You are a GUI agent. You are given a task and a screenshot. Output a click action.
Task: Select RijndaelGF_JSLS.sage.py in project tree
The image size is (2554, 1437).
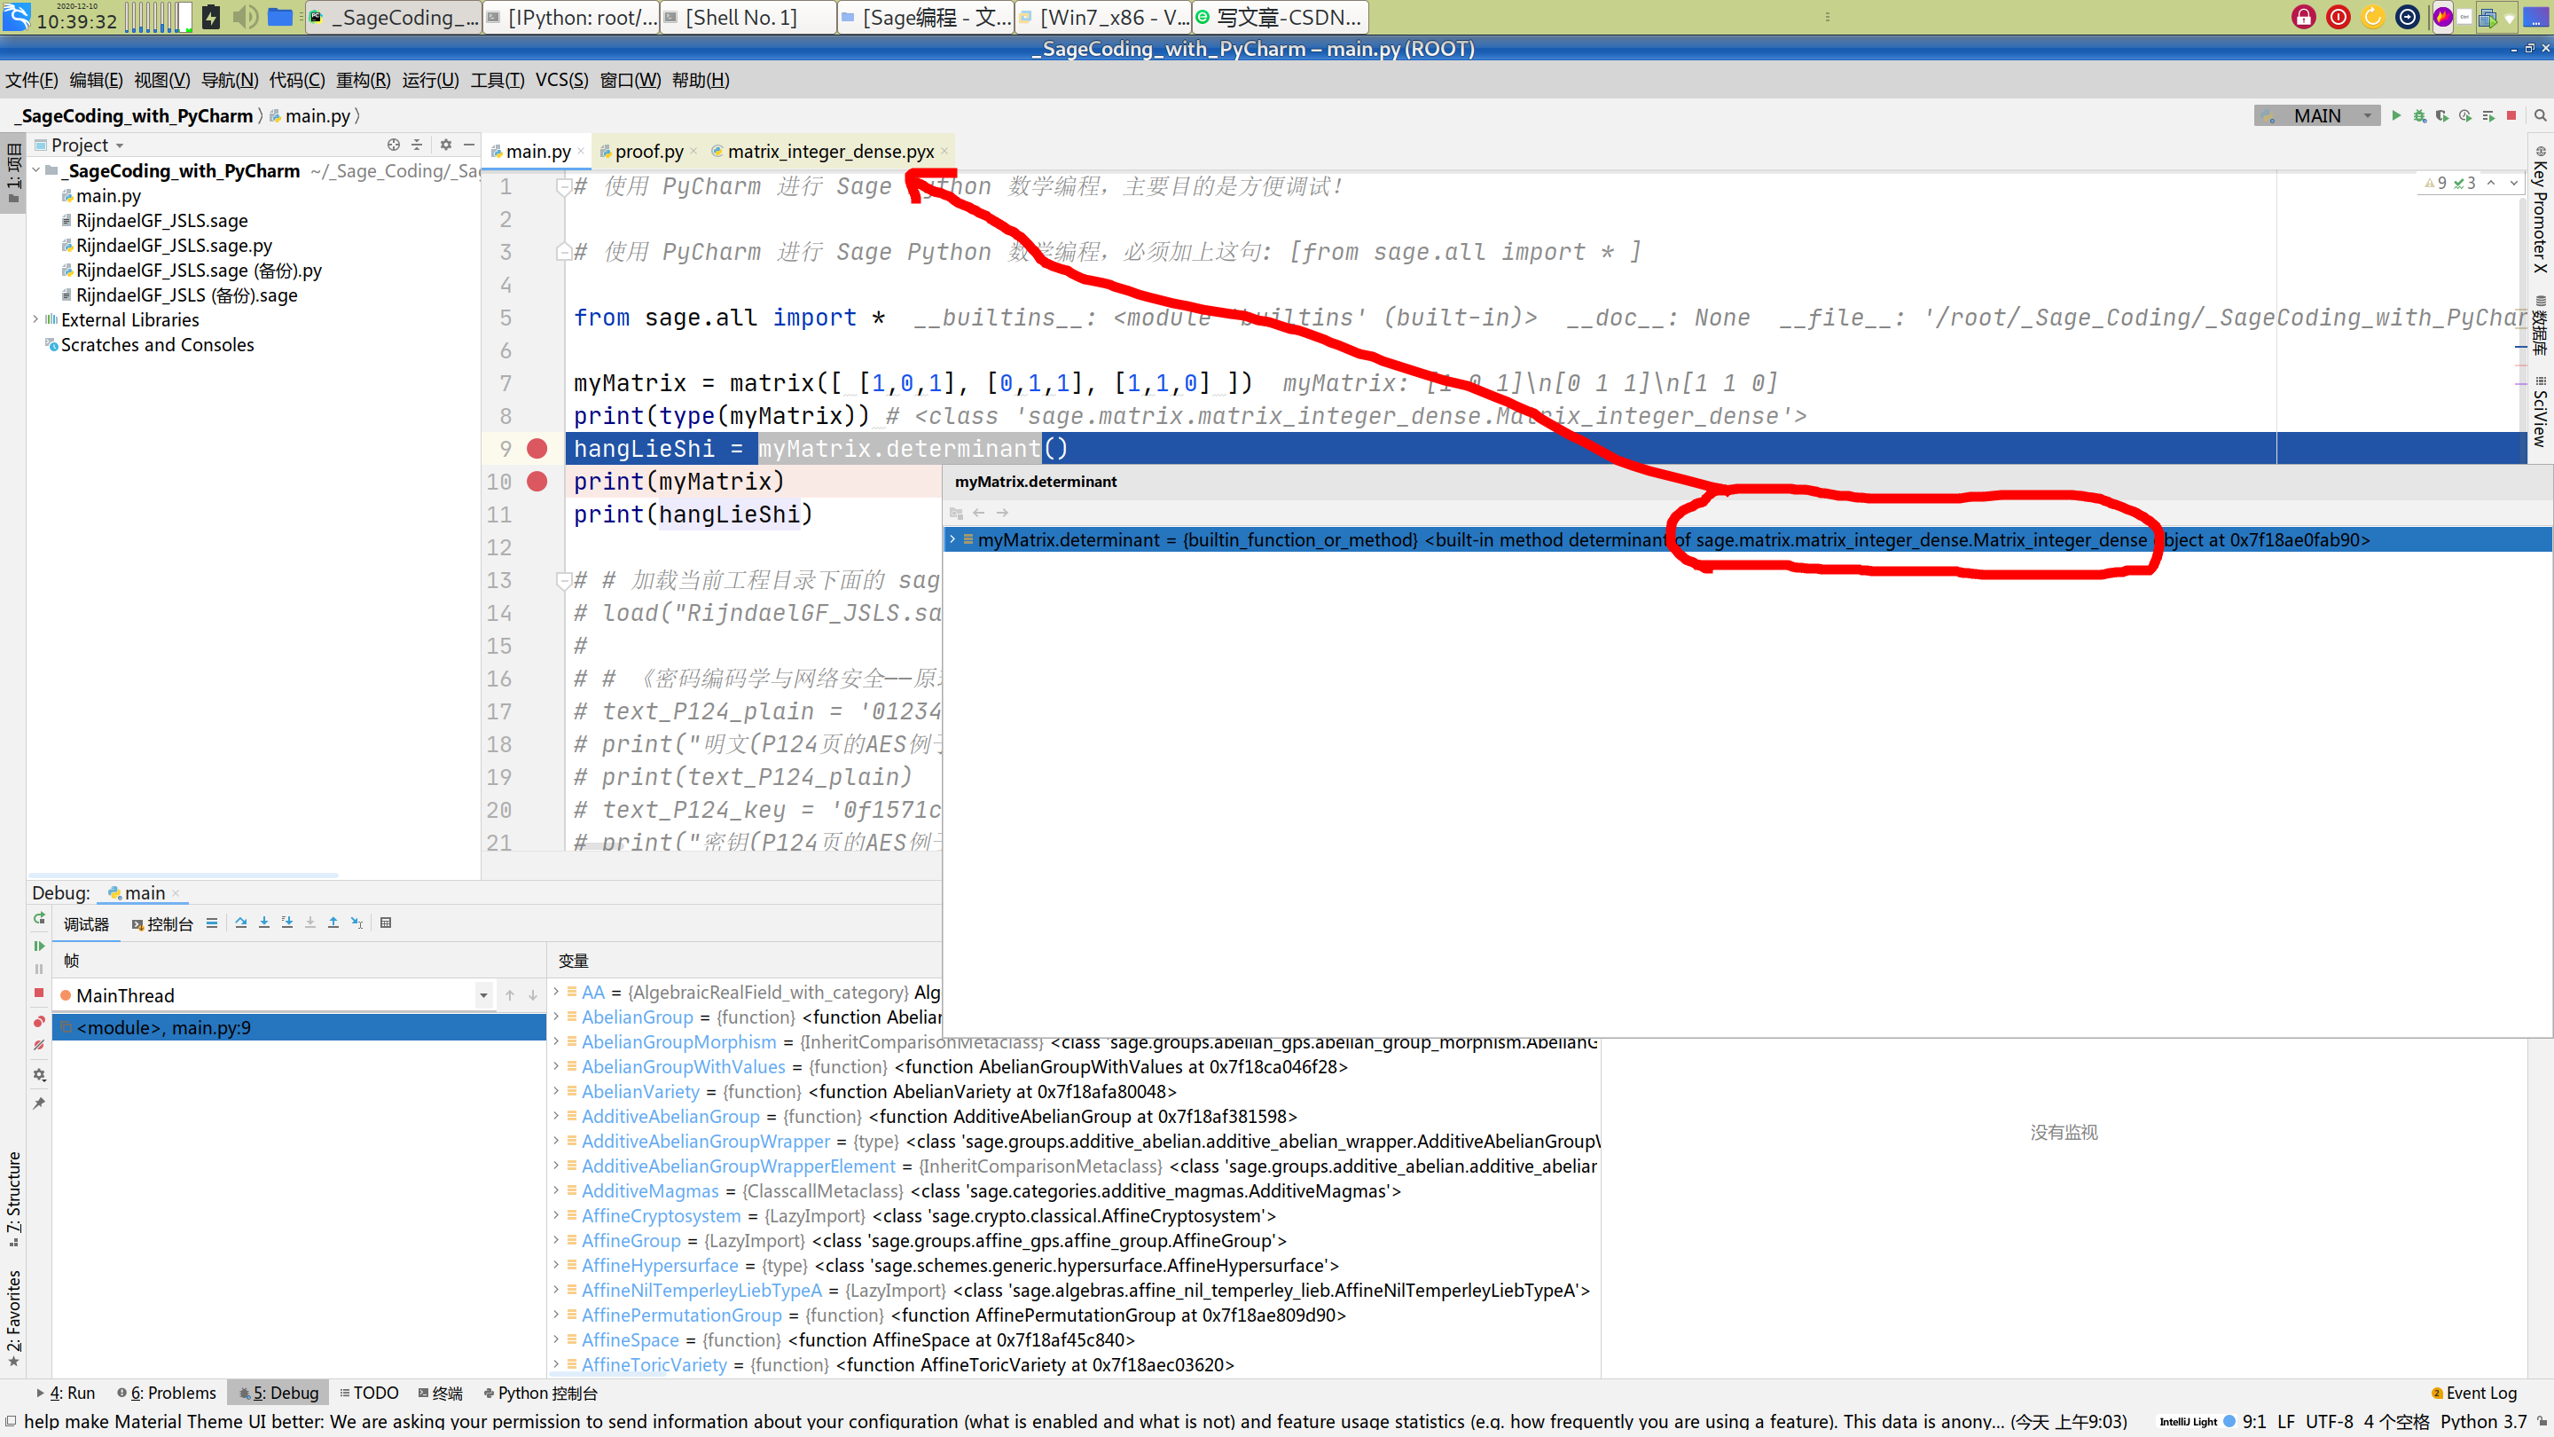[x=174, y=246]
